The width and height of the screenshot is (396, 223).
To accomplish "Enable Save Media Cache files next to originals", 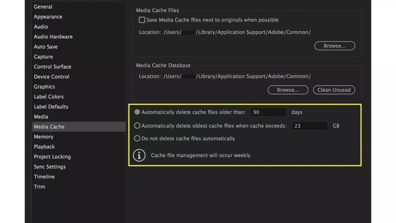I will pos(142,20).
